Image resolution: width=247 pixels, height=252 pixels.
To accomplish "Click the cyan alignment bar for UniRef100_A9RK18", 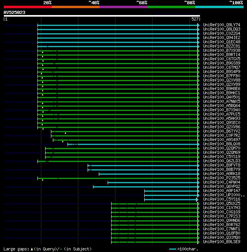I will [148, 174].
